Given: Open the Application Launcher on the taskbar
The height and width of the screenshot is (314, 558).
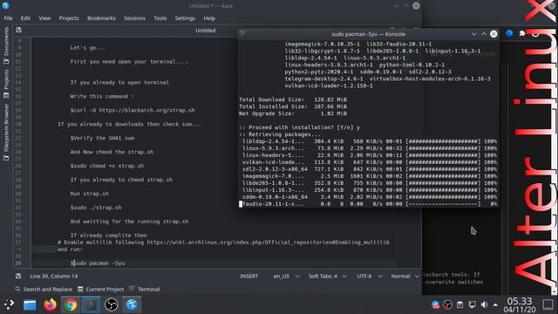Looking at the screenshot, I should click(x=10, y=304).
